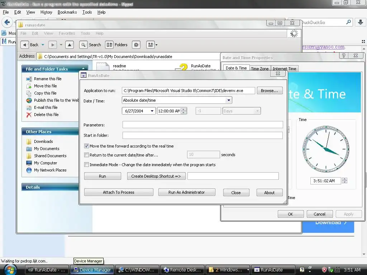Open the Views button dropdown arrow
Viewport: 367px width, 275px height.
click(x=156, y=45)
